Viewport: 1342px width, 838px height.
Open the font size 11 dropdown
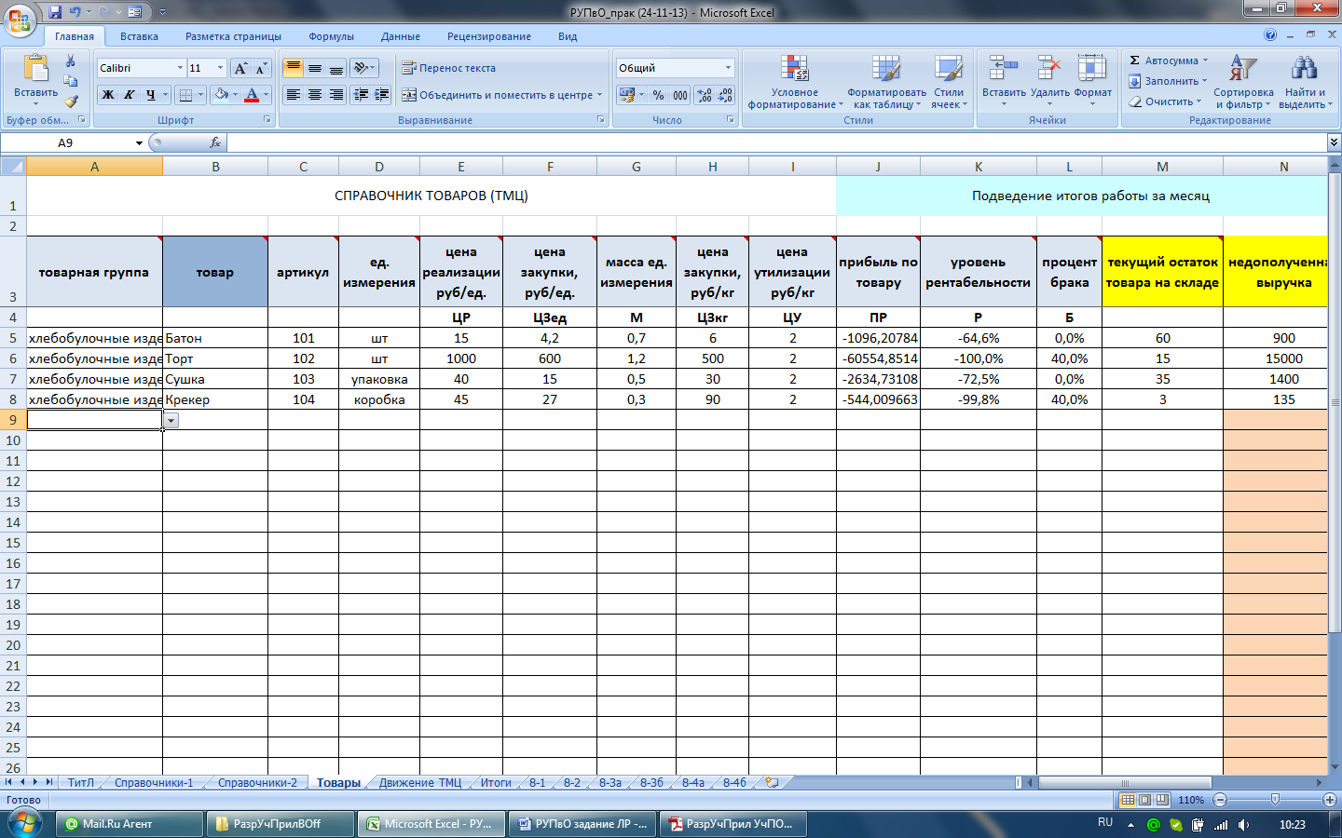point(220,68)
